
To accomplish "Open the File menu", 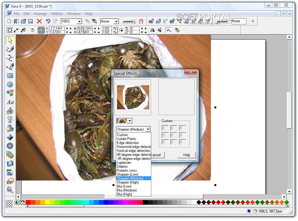I will coord(16,14).
